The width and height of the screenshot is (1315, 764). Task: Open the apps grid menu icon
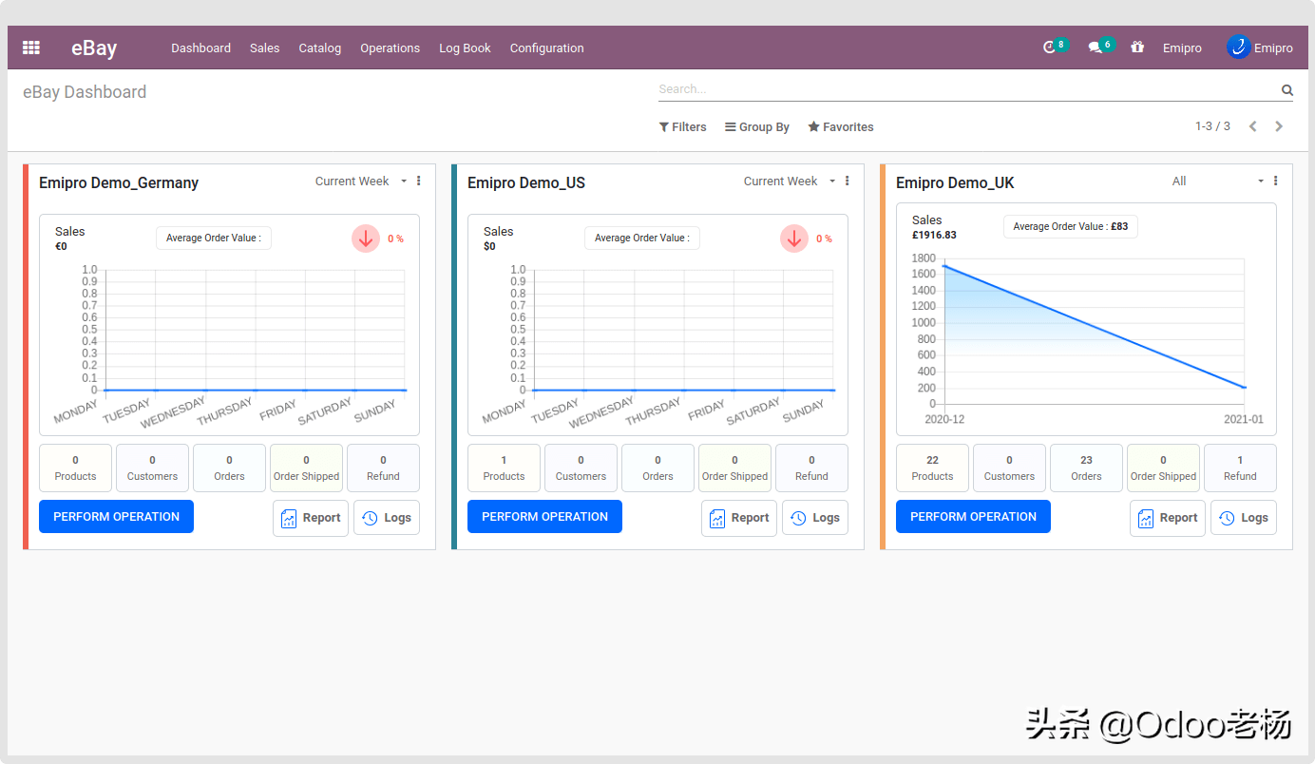31,48
